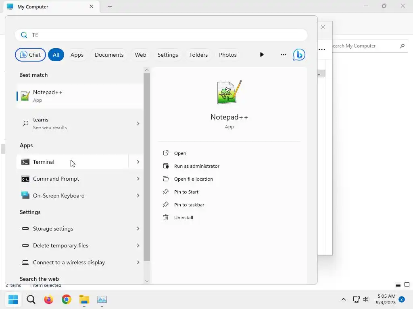Image resolution: width=413 pixels, height=309 pixels.
Task: Click the magnifier icon in search box
Action: click(24, 35)
